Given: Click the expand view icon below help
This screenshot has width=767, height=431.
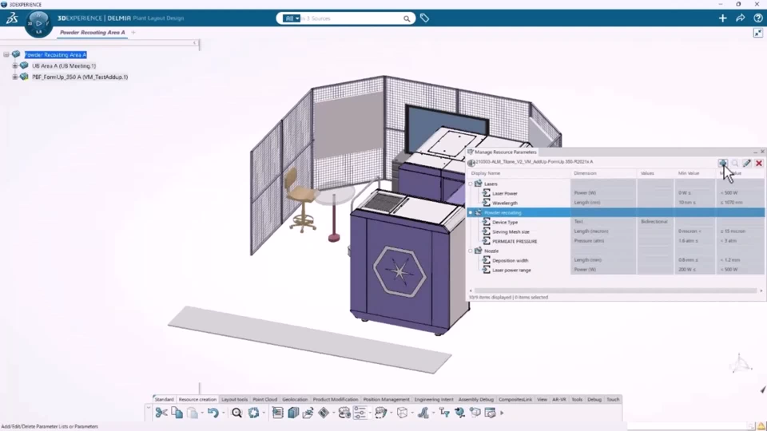Looking at the screenshot, I should pyautogui.click(x=757, y=33).
